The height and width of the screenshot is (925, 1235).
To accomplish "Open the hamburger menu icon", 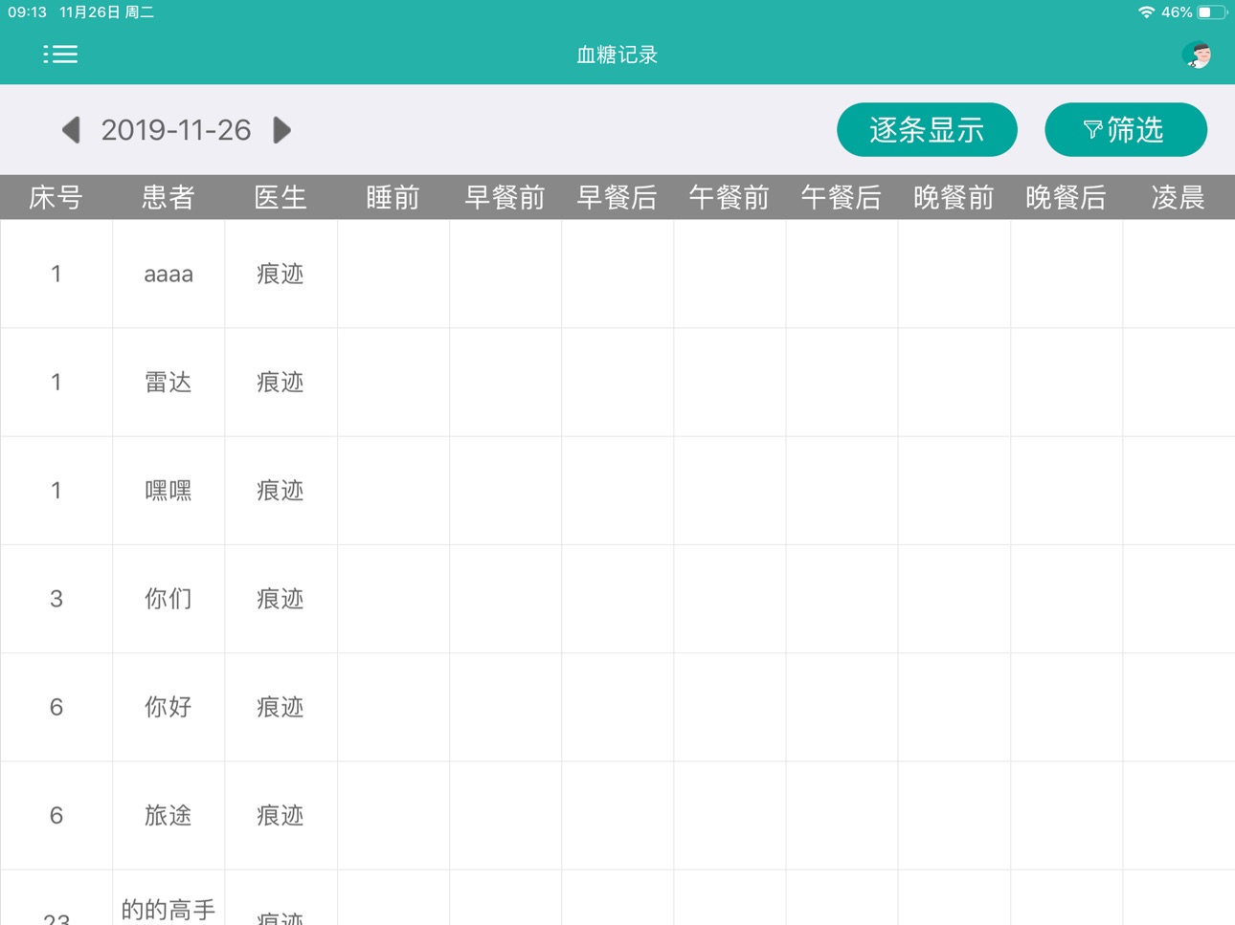I will [60, 55].
